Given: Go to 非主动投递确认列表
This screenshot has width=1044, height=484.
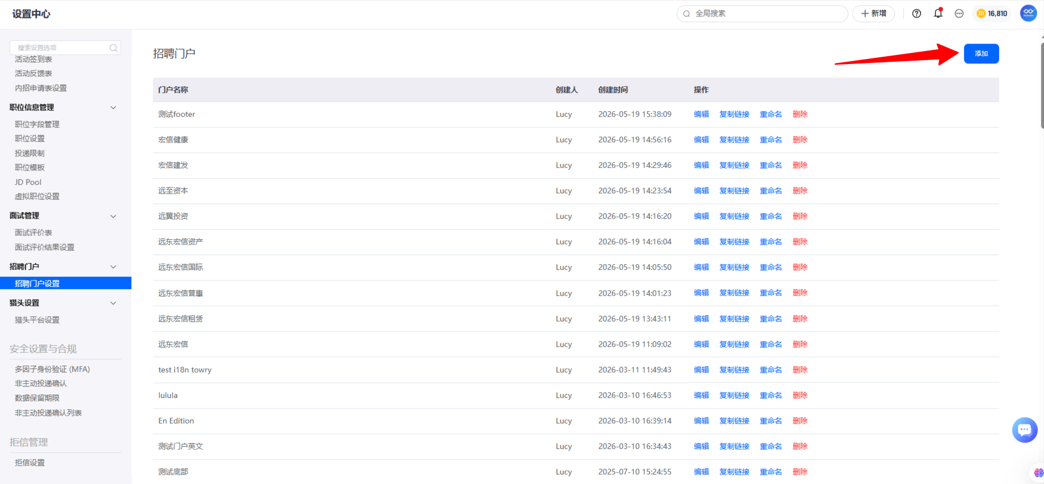Looking at the screenshot, I should coord(48,413).
